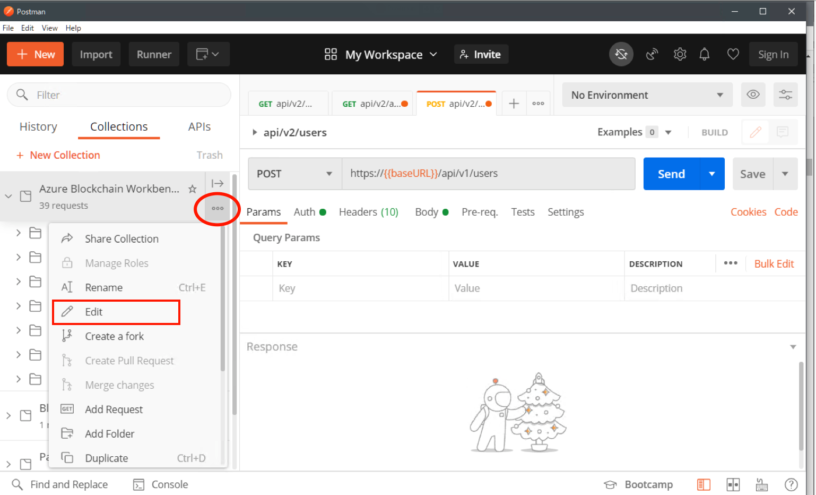Open Bootcamp from status bar
This screenshot has height=495, width=816.
(638, 484)
